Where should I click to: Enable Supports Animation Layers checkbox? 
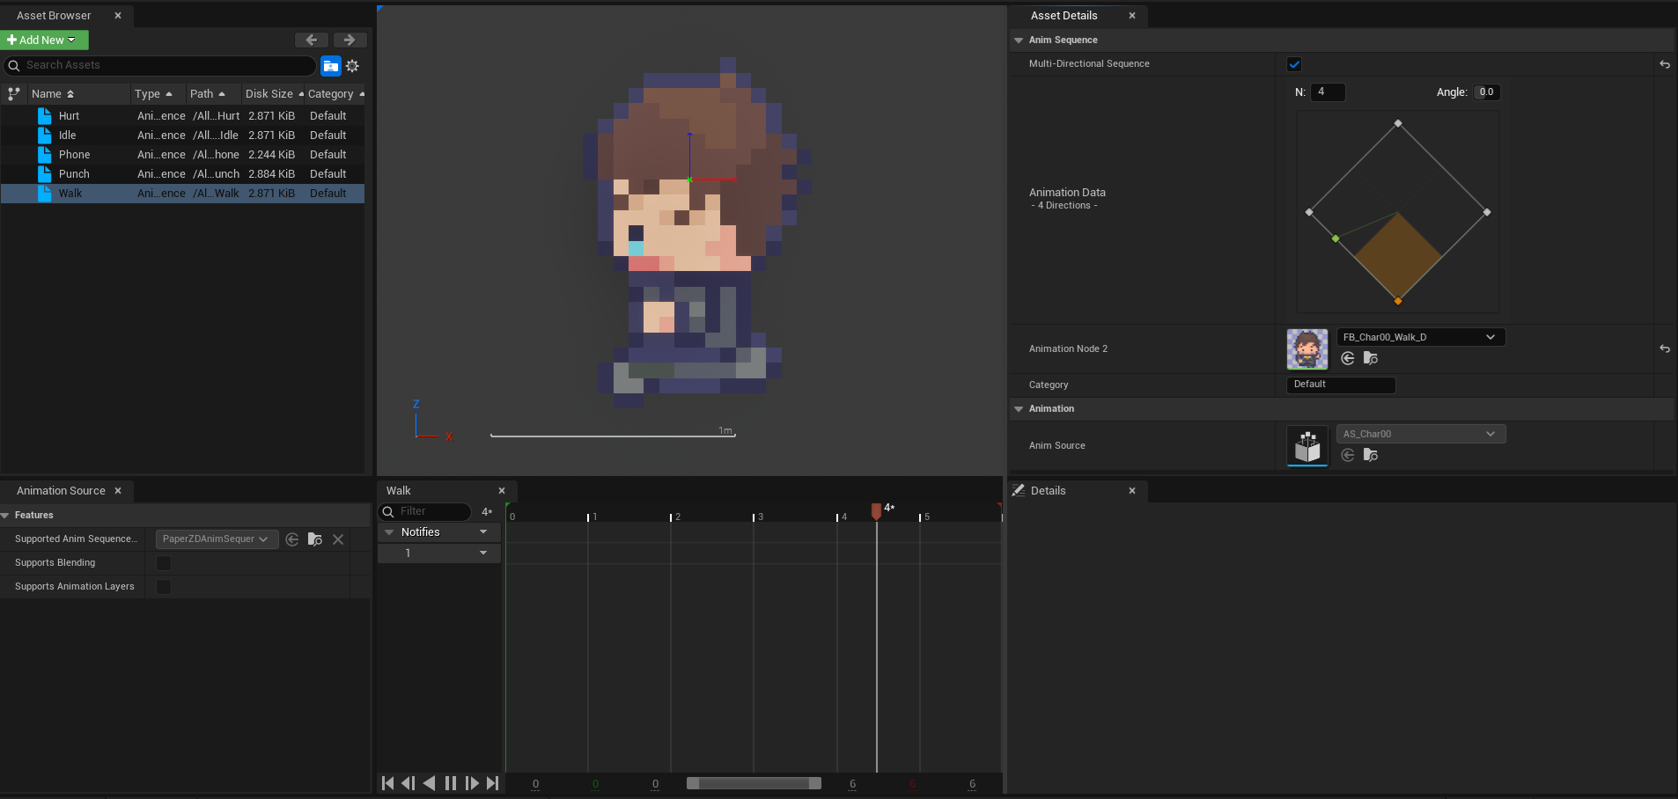[164, 587]
